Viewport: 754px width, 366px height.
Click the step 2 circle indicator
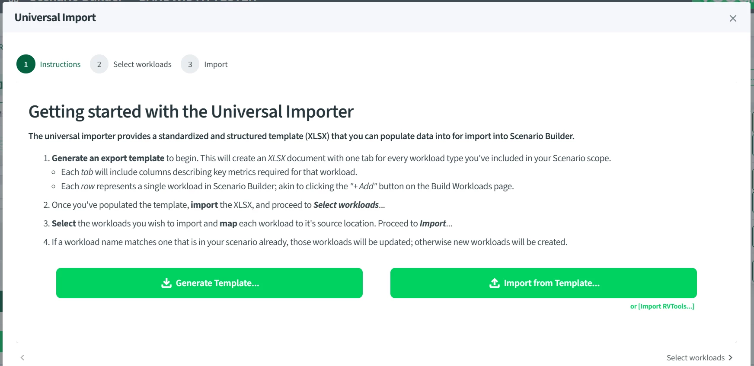99,64
